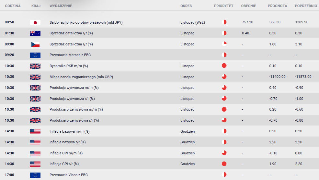319x180 pixels.
Task: Click EU flag in Visco speech row
Action: (35, 175)
